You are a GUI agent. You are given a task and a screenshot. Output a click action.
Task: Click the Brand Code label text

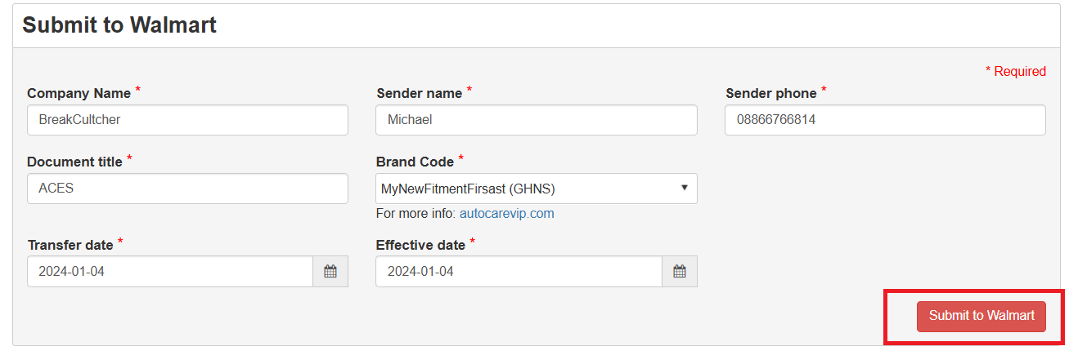coord(415,162)
